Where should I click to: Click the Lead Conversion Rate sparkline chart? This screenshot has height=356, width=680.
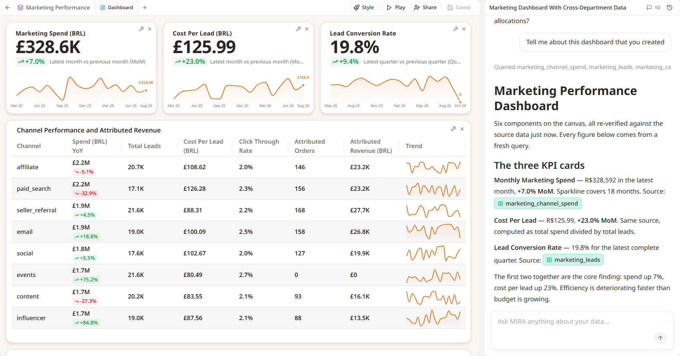[x=396, y=89]
